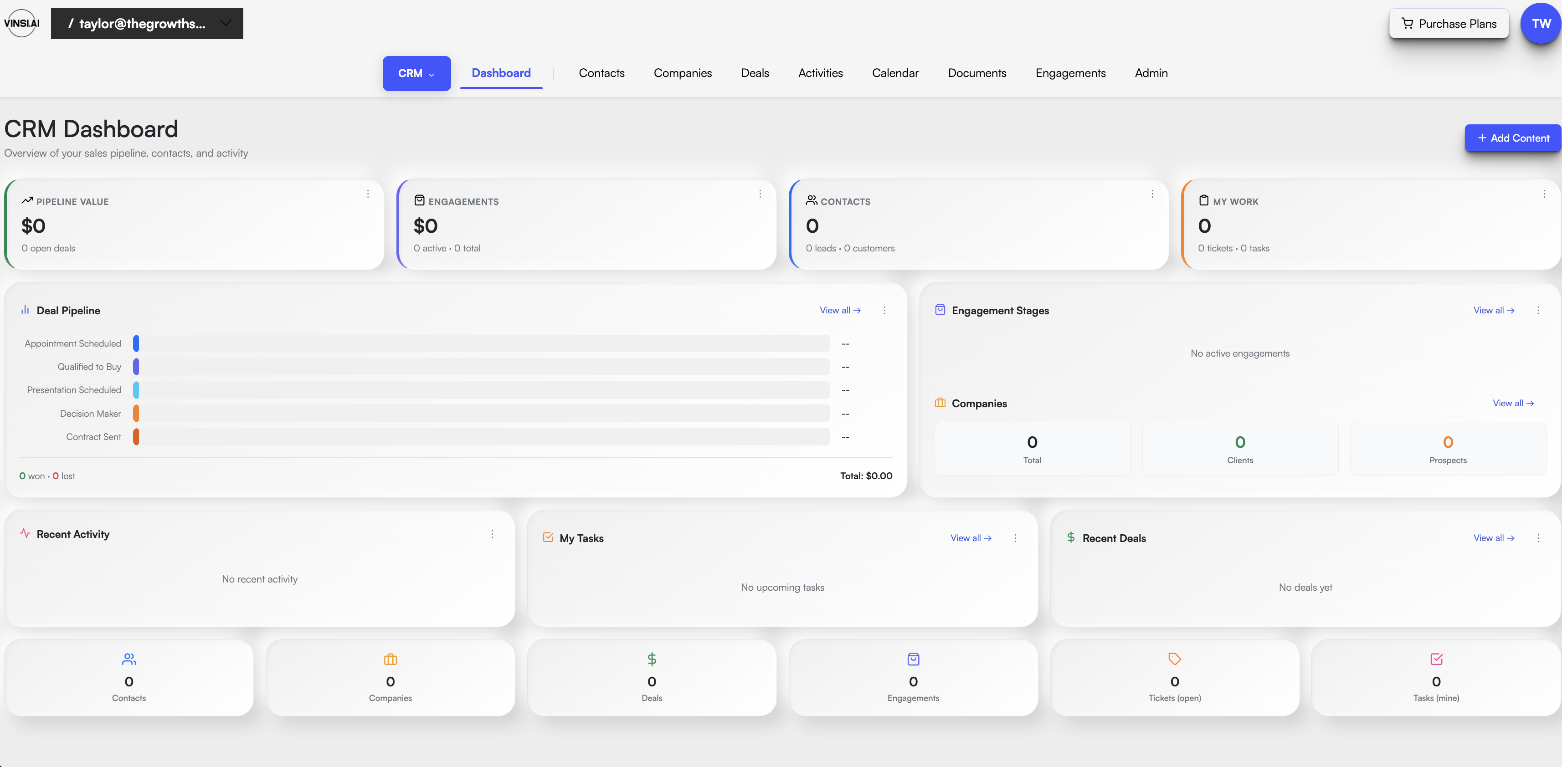This screenshot has height=767, width=1562.
Task: Expand the CRM module dropdown
Action: click(416, 73)
